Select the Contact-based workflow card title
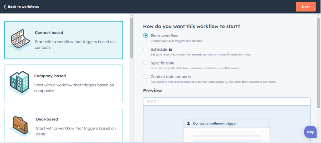The width and height of the screenshot is (321, 143). (x=49, y=33)
